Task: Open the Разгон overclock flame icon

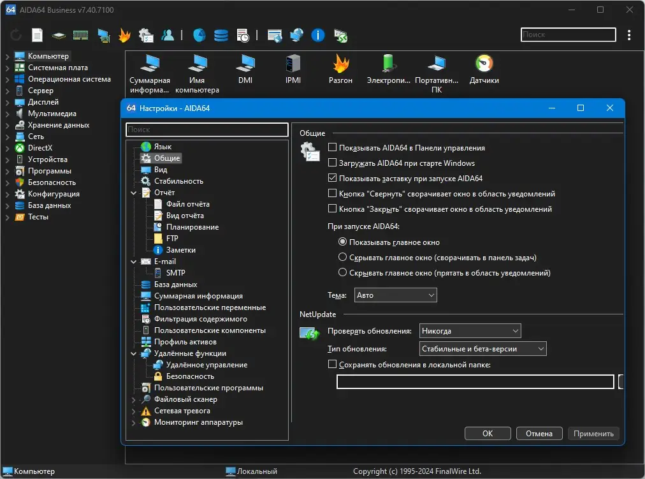Action: pos(340,64)
